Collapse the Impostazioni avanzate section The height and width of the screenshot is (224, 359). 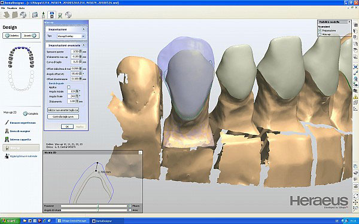(x=84, y=45)
